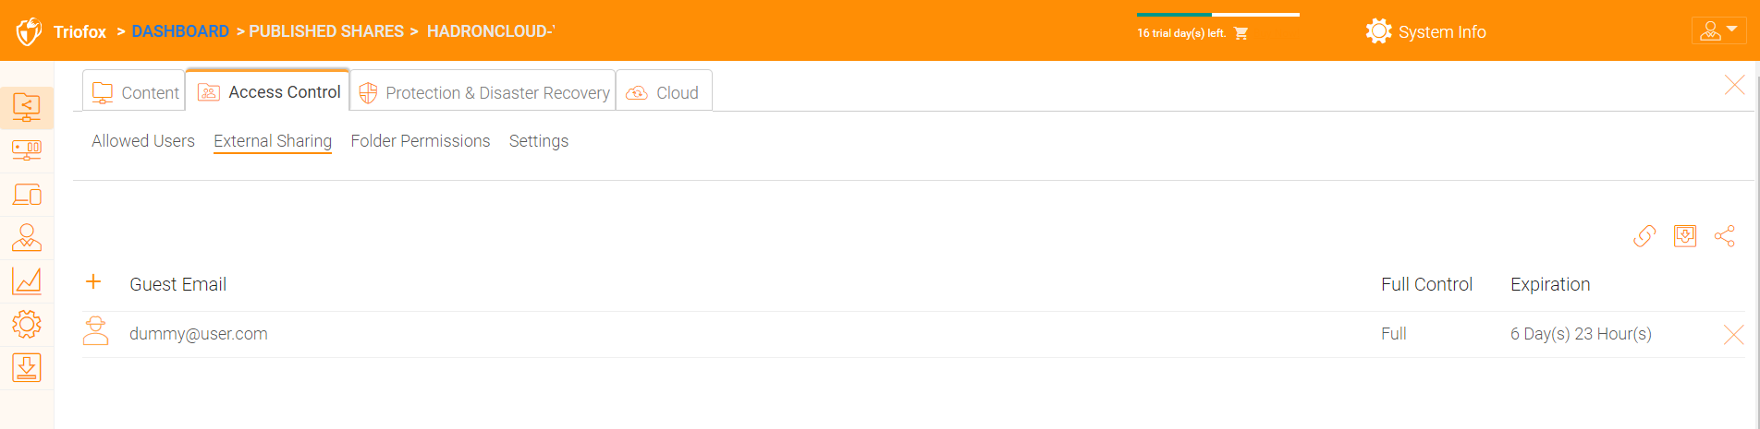Open System Info
This screenshot has width=1760, height=429.
[1425, 31]
